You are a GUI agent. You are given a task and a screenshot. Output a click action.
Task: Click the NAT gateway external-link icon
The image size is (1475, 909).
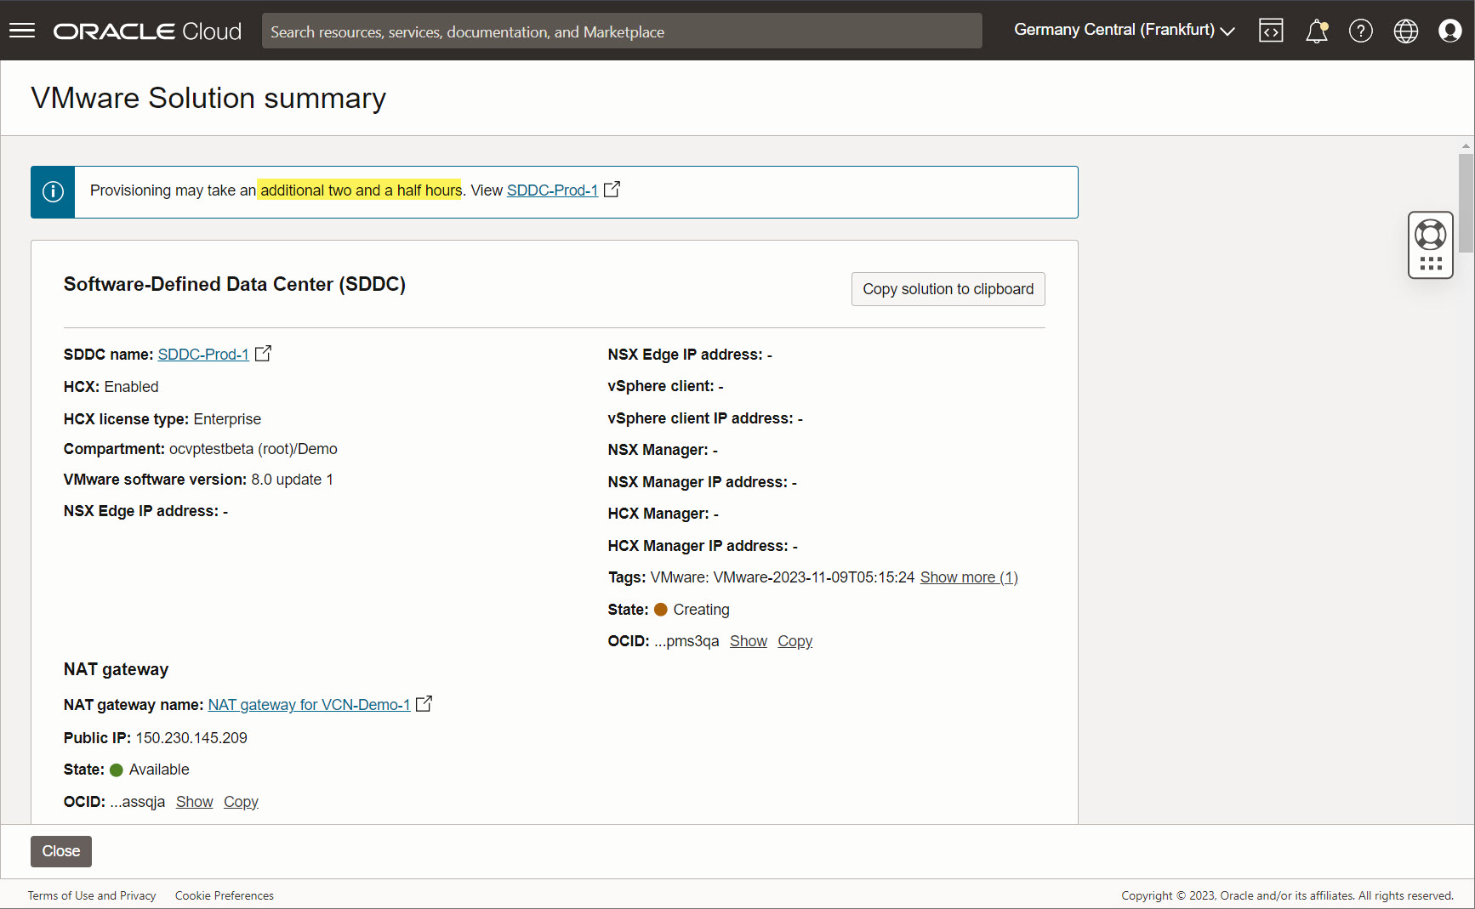click(x=424, y=704)
